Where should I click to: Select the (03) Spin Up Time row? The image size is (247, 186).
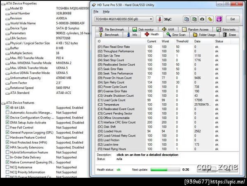pyautogui.click(x=167, y=56)
